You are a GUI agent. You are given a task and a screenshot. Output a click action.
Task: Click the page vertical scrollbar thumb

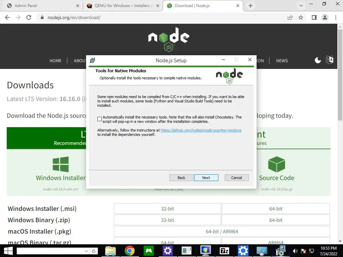click(340, 74)
